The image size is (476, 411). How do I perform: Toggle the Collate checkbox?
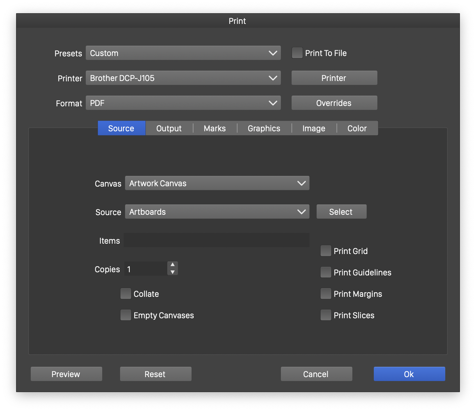tap(126, 294)
